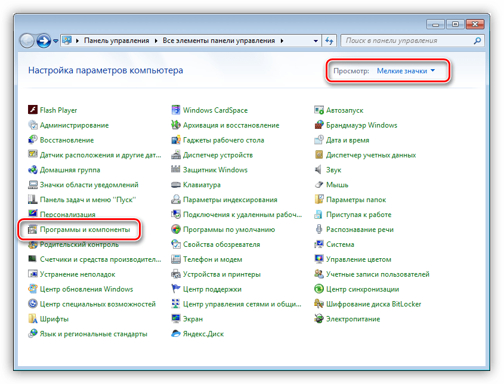Open Телефон и модем link
The height and width of the screenshot is (384, 504).
212,259
